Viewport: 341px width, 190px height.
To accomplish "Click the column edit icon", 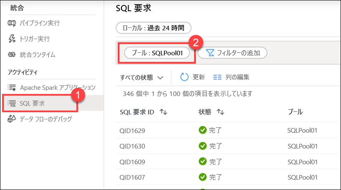I will click(217, 77).
